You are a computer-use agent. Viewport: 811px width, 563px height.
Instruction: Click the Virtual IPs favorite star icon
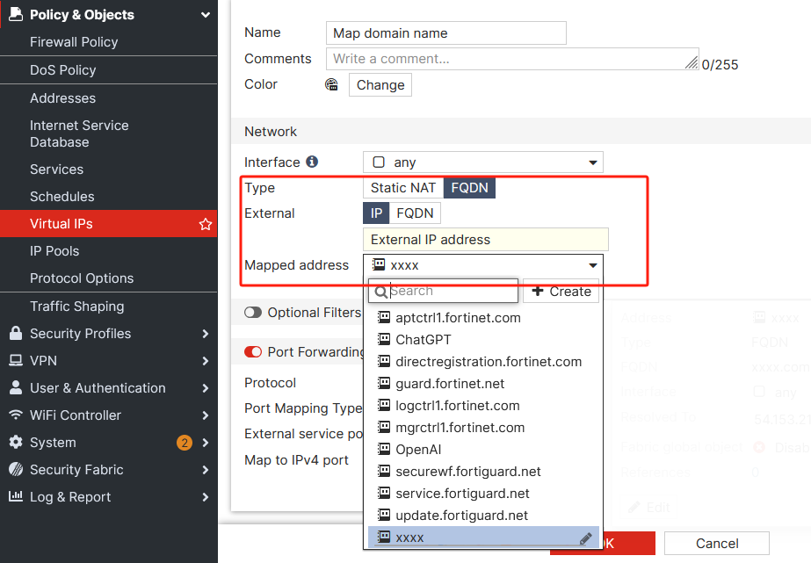[206, 224]
